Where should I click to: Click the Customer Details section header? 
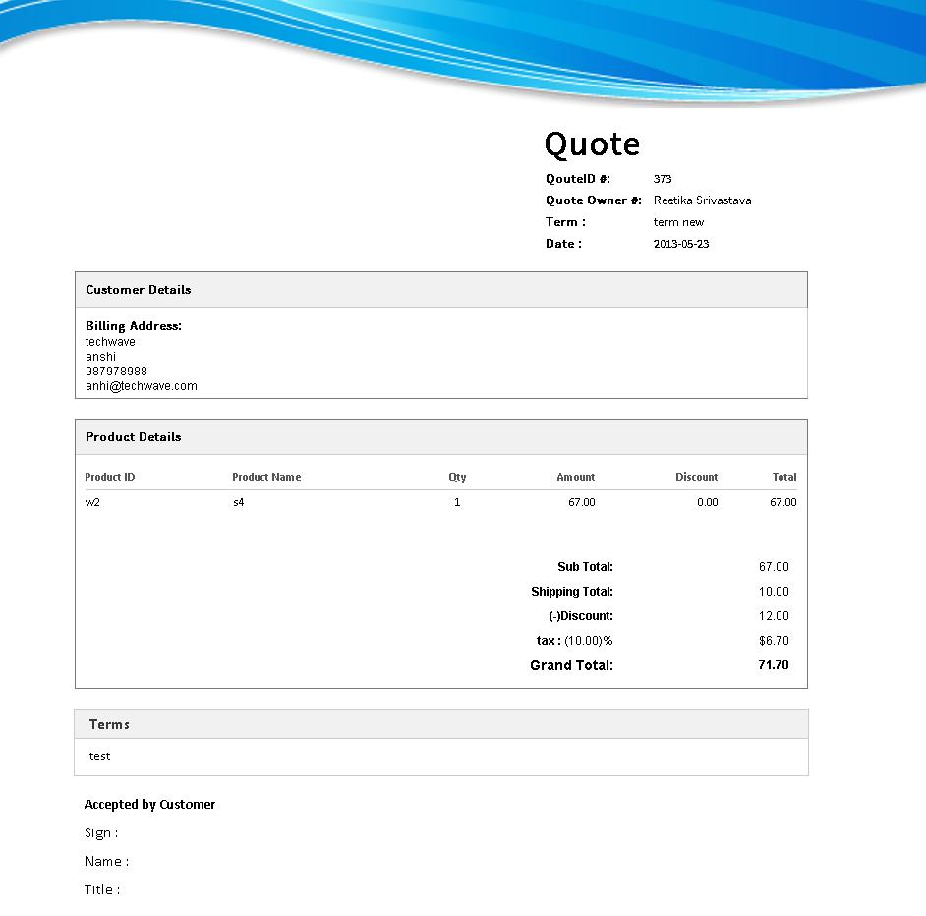(139, 290)
